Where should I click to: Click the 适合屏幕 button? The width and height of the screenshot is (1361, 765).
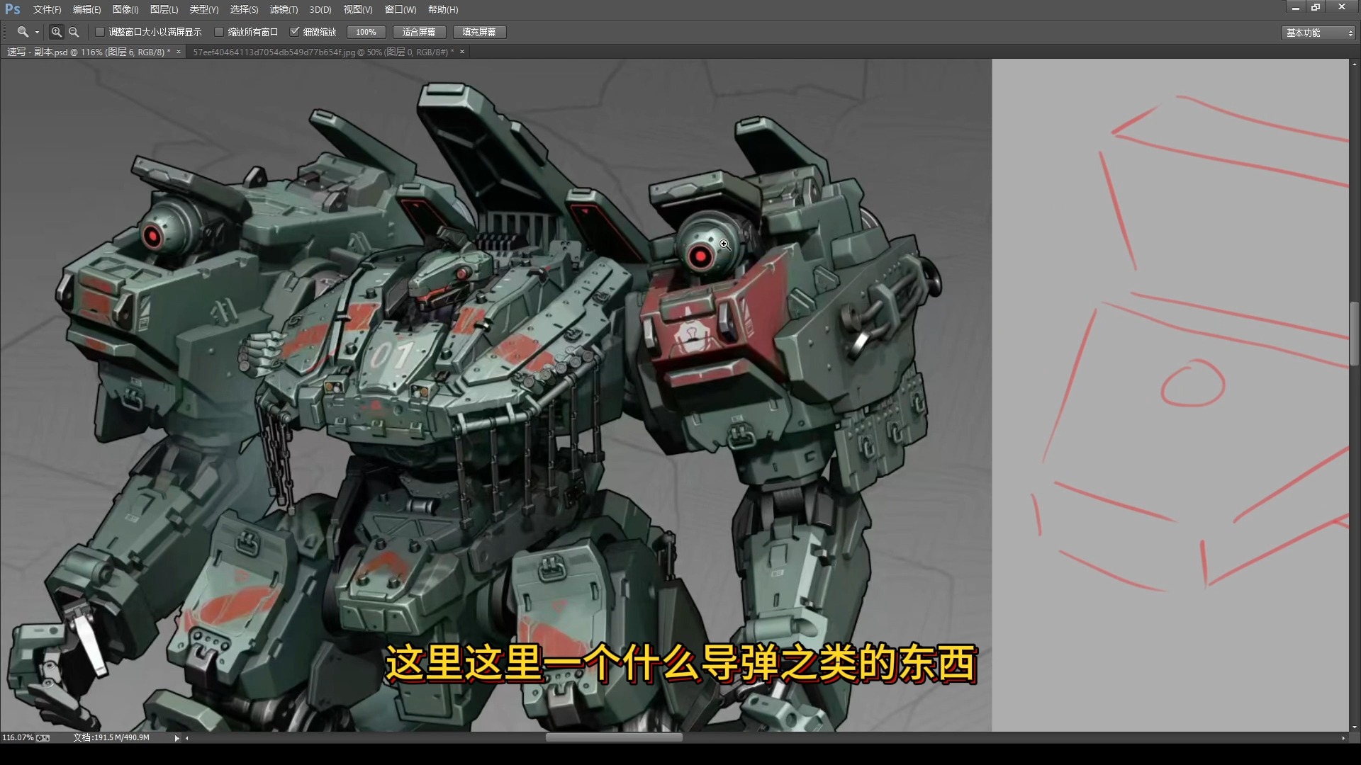point(419,32)
